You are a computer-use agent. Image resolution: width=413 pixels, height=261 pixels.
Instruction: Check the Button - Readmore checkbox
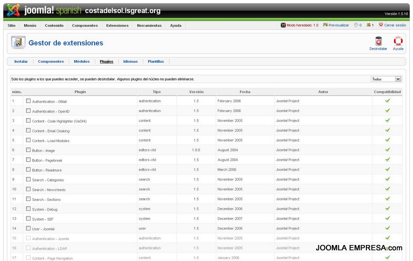coord(29,169)
